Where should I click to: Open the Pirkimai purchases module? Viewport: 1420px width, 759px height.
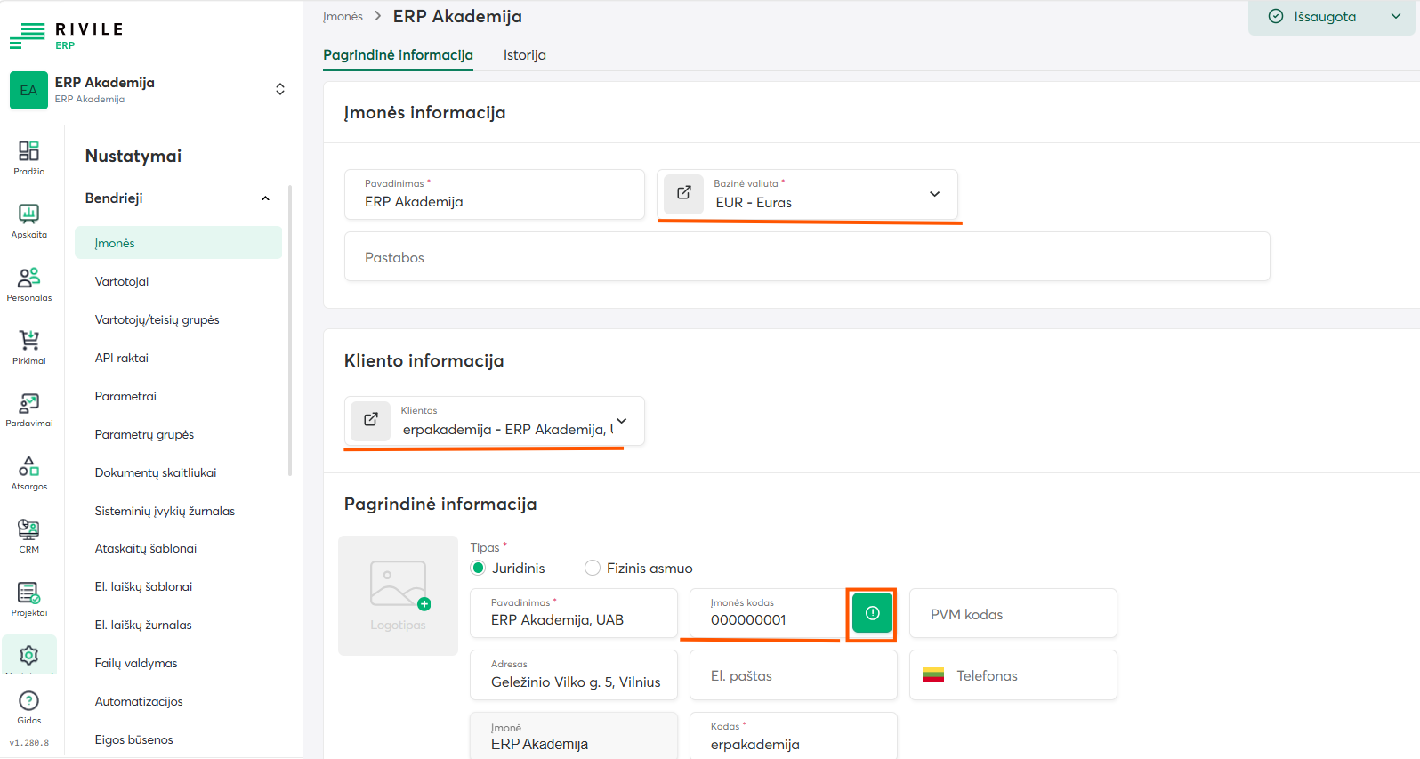click(x=28, y=347)
